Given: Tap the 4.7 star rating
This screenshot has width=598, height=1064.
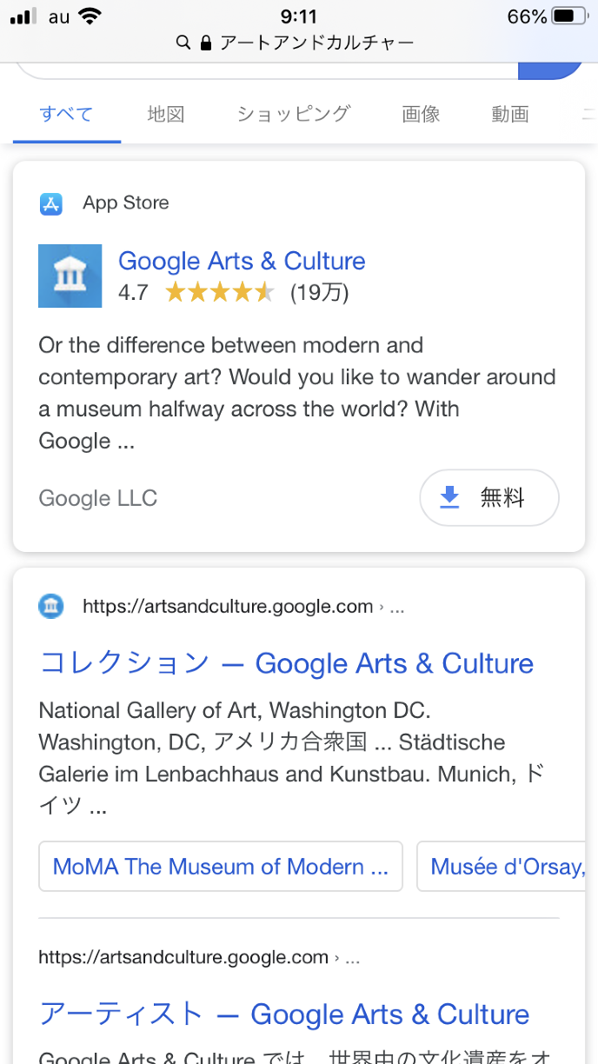Looking at the screenshot, I should click(219, 293).
